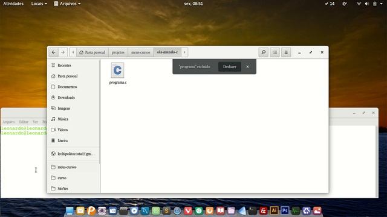Open the search magnifier in Files toolbar
Image resolution: width=387 pixels, height=217 pixels.
coord(264,52)
